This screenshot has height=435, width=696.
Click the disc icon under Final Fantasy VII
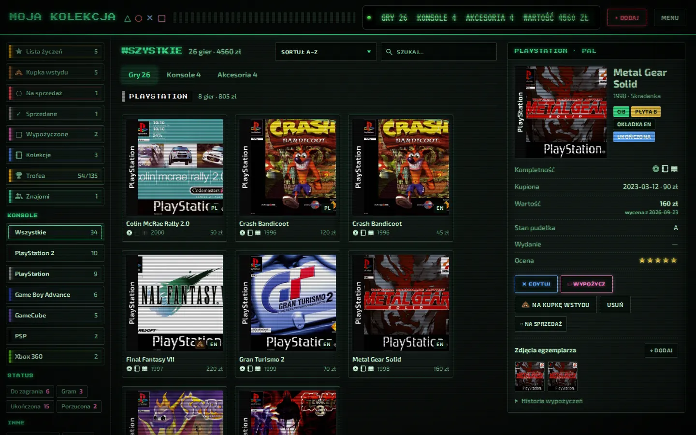click(129, 369)
